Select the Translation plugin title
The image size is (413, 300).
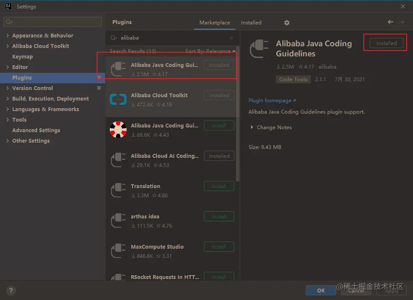pyautogui.click(x=146, y=186)
